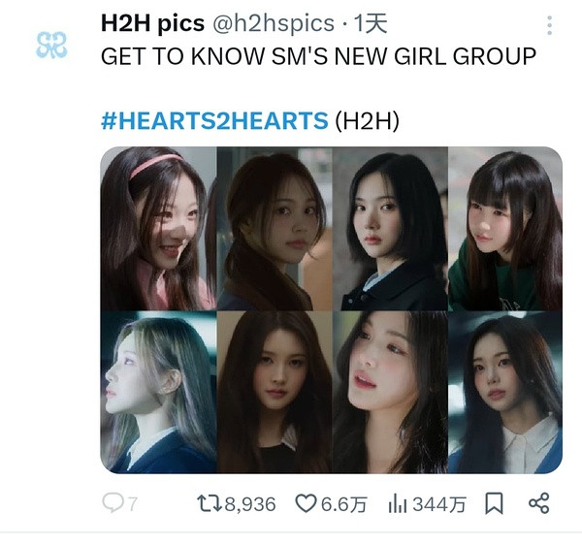Open photo of short-haired girl in black jacket
This screenshot has width=582, height=545.
[390, 229]
